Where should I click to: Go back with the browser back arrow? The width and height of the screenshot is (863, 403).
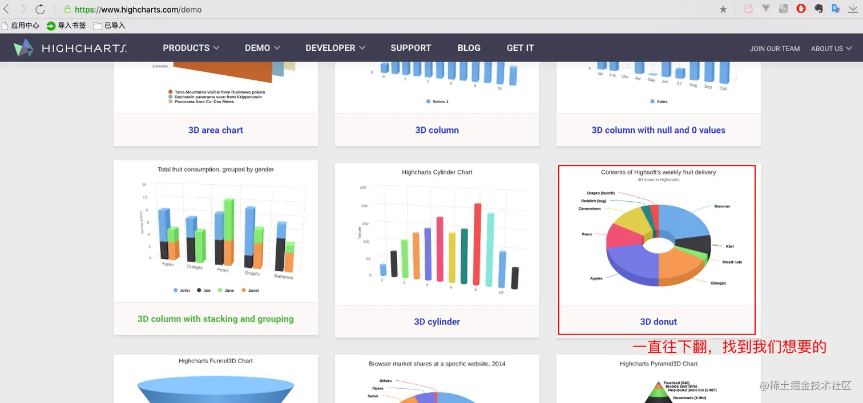tap(6, 9)
